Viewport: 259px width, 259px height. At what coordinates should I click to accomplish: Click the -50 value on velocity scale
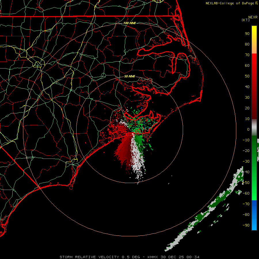point(246,183)
